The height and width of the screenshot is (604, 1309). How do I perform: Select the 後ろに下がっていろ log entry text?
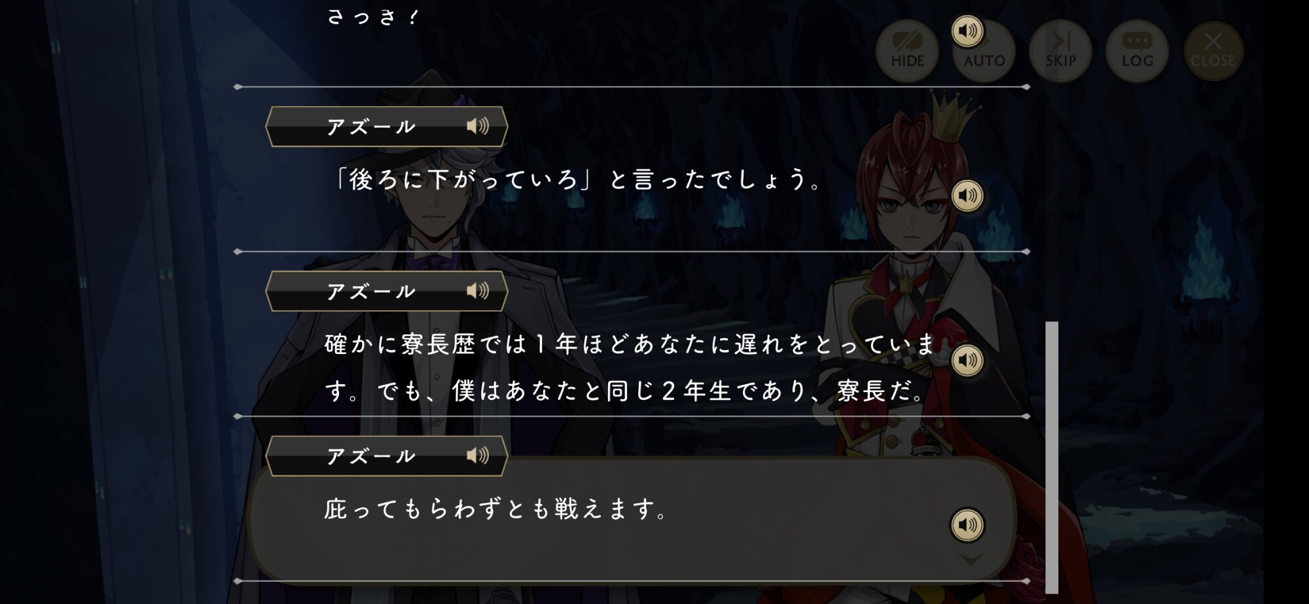tap(579, 179)
